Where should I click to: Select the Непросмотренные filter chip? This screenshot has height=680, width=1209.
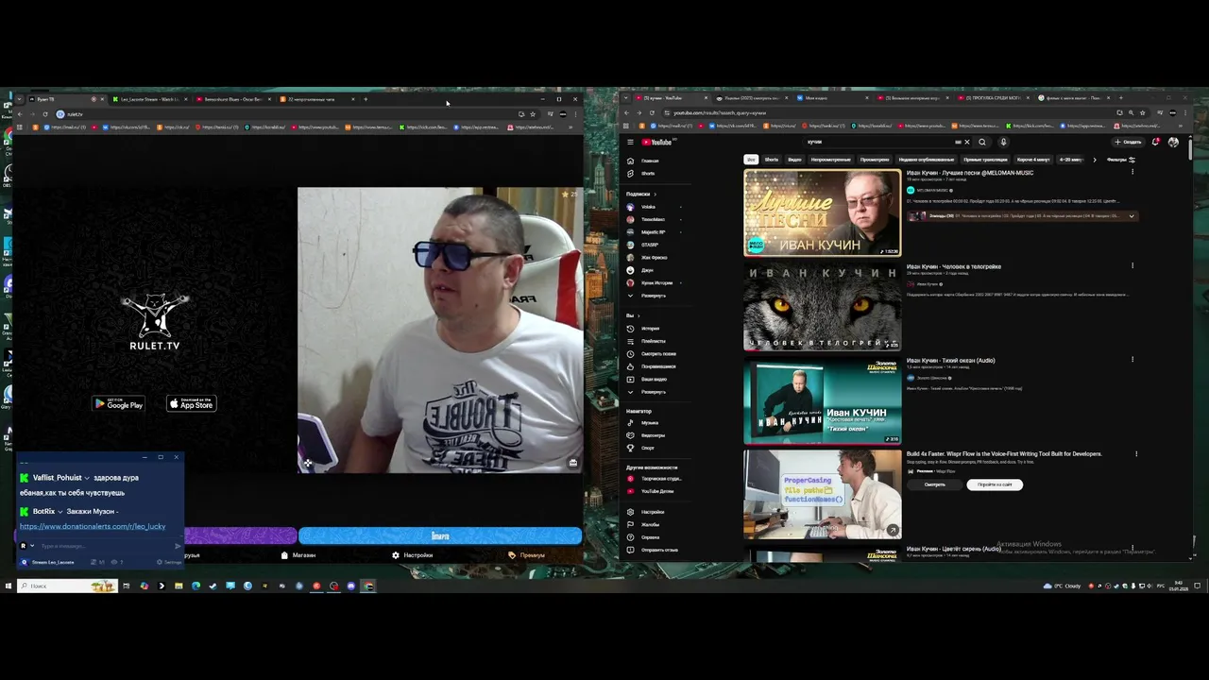831,160
